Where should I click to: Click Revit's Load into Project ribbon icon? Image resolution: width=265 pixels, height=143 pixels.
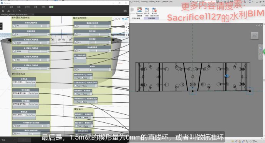tap(147, 12)
